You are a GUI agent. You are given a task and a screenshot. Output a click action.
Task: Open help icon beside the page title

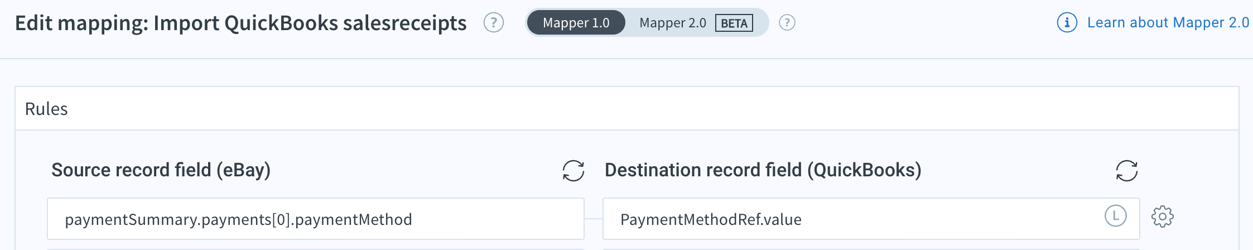[493, 23]
